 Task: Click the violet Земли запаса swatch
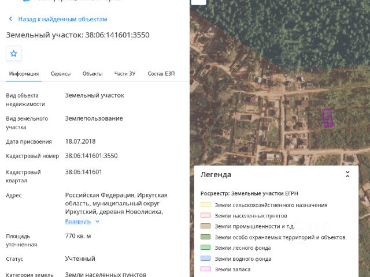tap(205, 269)
